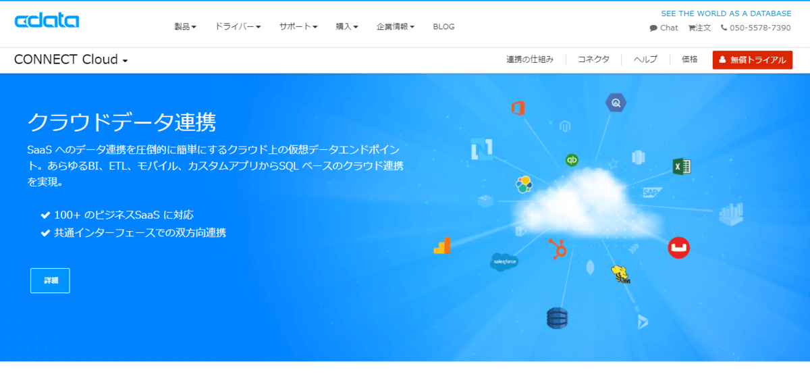Screen dimensions: 810x387
Task: Click the faded Amazon Redshift icon
Action: coord(639,157)
